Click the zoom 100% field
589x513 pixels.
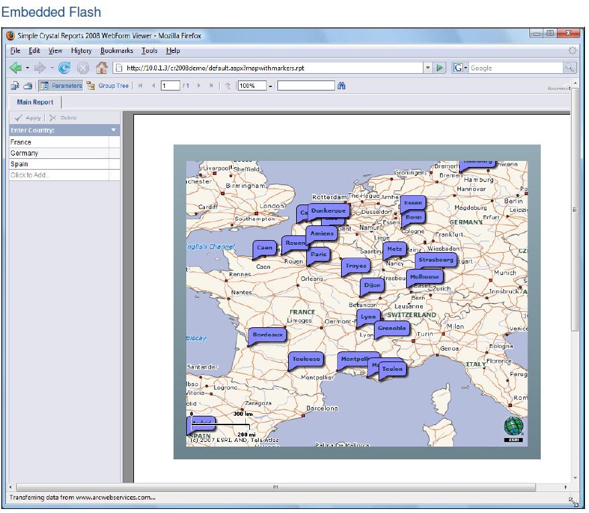pyautogui.click(x=252, y=86)
